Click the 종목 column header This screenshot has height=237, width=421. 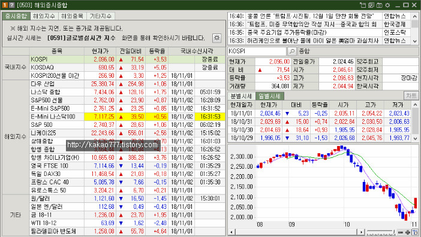click(x=56, y=51)
